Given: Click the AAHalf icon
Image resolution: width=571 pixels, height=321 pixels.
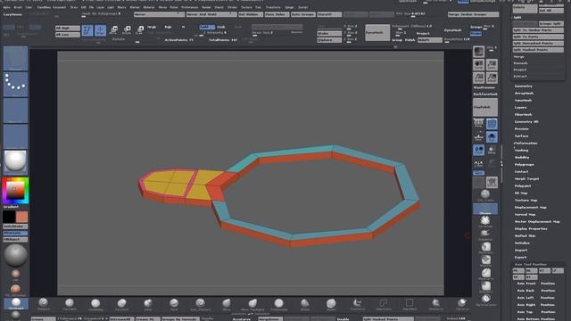Looking at the screenshot, I should tap(492, 78).
